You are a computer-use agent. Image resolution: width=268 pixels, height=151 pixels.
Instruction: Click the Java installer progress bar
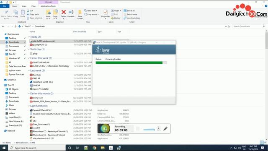point(131,62)
